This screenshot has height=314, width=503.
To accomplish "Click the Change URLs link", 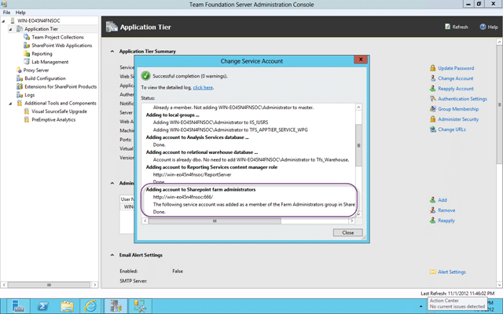I will coord(452,130).
